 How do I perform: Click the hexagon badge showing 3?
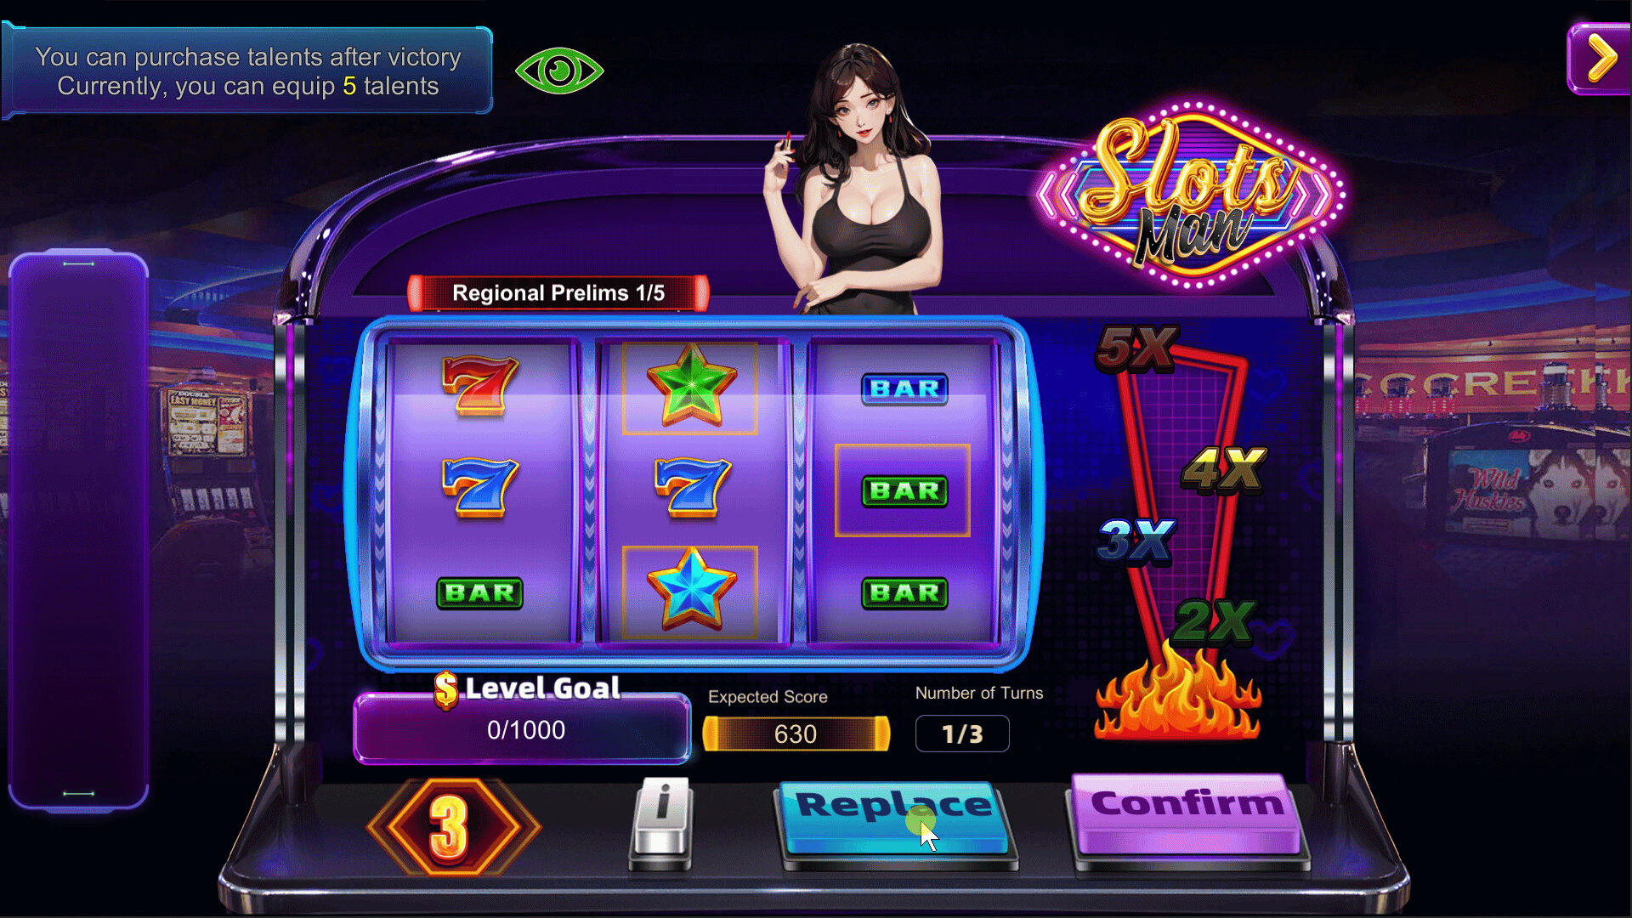click(x=451, y=826)
